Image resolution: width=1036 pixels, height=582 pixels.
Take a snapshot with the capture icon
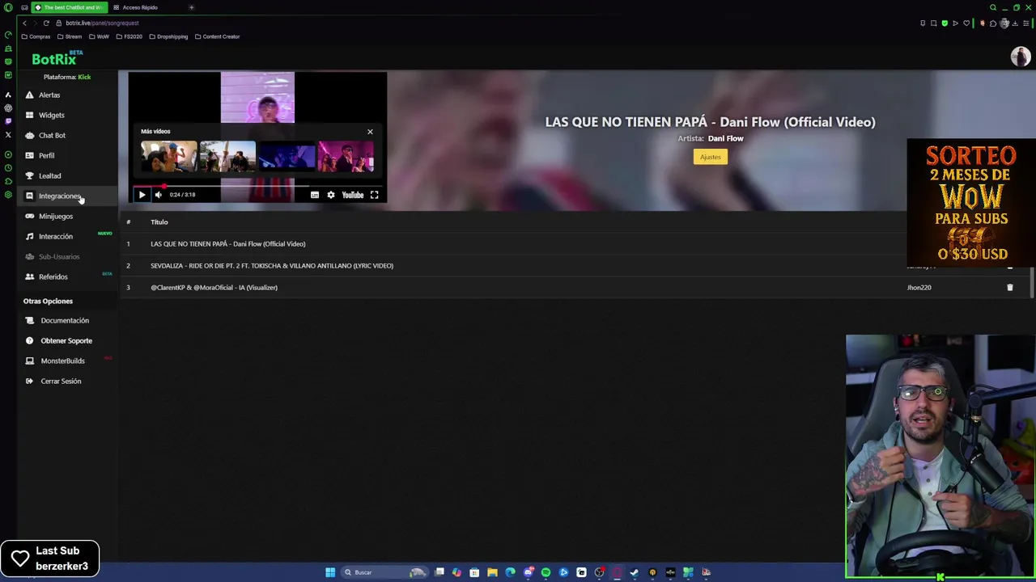point(933,23)
